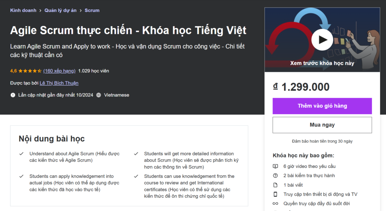Click the practice tests question-mark icon

point(275,176)
